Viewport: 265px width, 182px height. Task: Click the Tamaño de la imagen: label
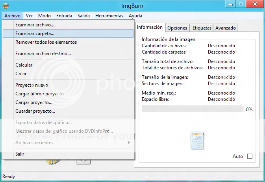165,77
